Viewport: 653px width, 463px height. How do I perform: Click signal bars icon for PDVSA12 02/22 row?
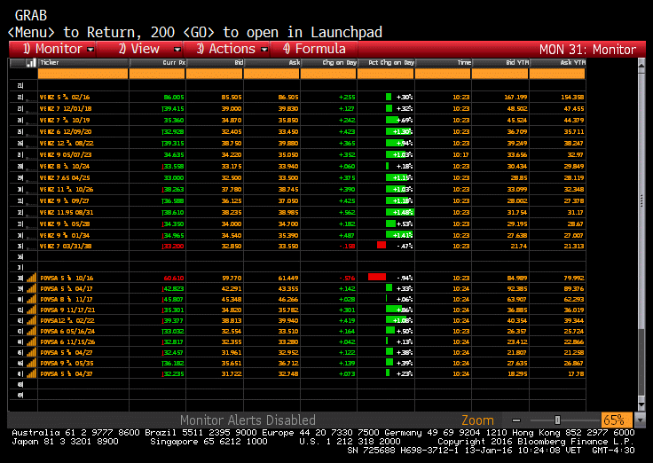[32, 320]
